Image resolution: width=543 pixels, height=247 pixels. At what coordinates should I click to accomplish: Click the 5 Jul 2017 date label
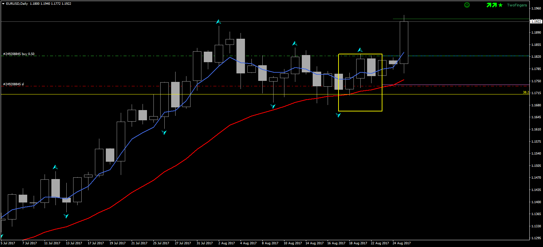coord(8,243)
